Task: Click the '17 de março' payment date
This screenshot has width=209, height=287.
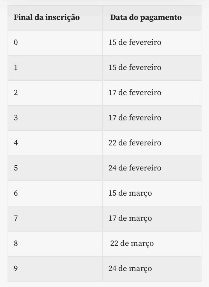Action: pyautogui.click(x=130, y=219)
